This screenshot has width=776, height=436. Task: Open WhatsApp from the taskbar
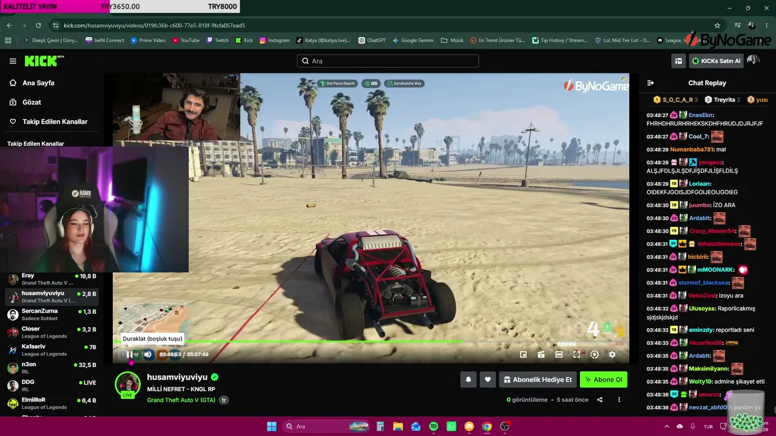click(x=451, y=426)
